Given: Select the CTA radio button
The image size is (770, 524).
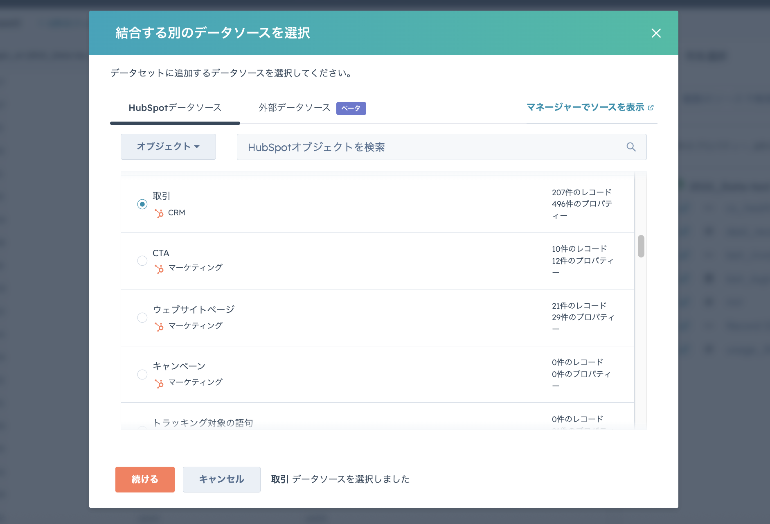Looking at the screenshot, I should pos(142,261).
